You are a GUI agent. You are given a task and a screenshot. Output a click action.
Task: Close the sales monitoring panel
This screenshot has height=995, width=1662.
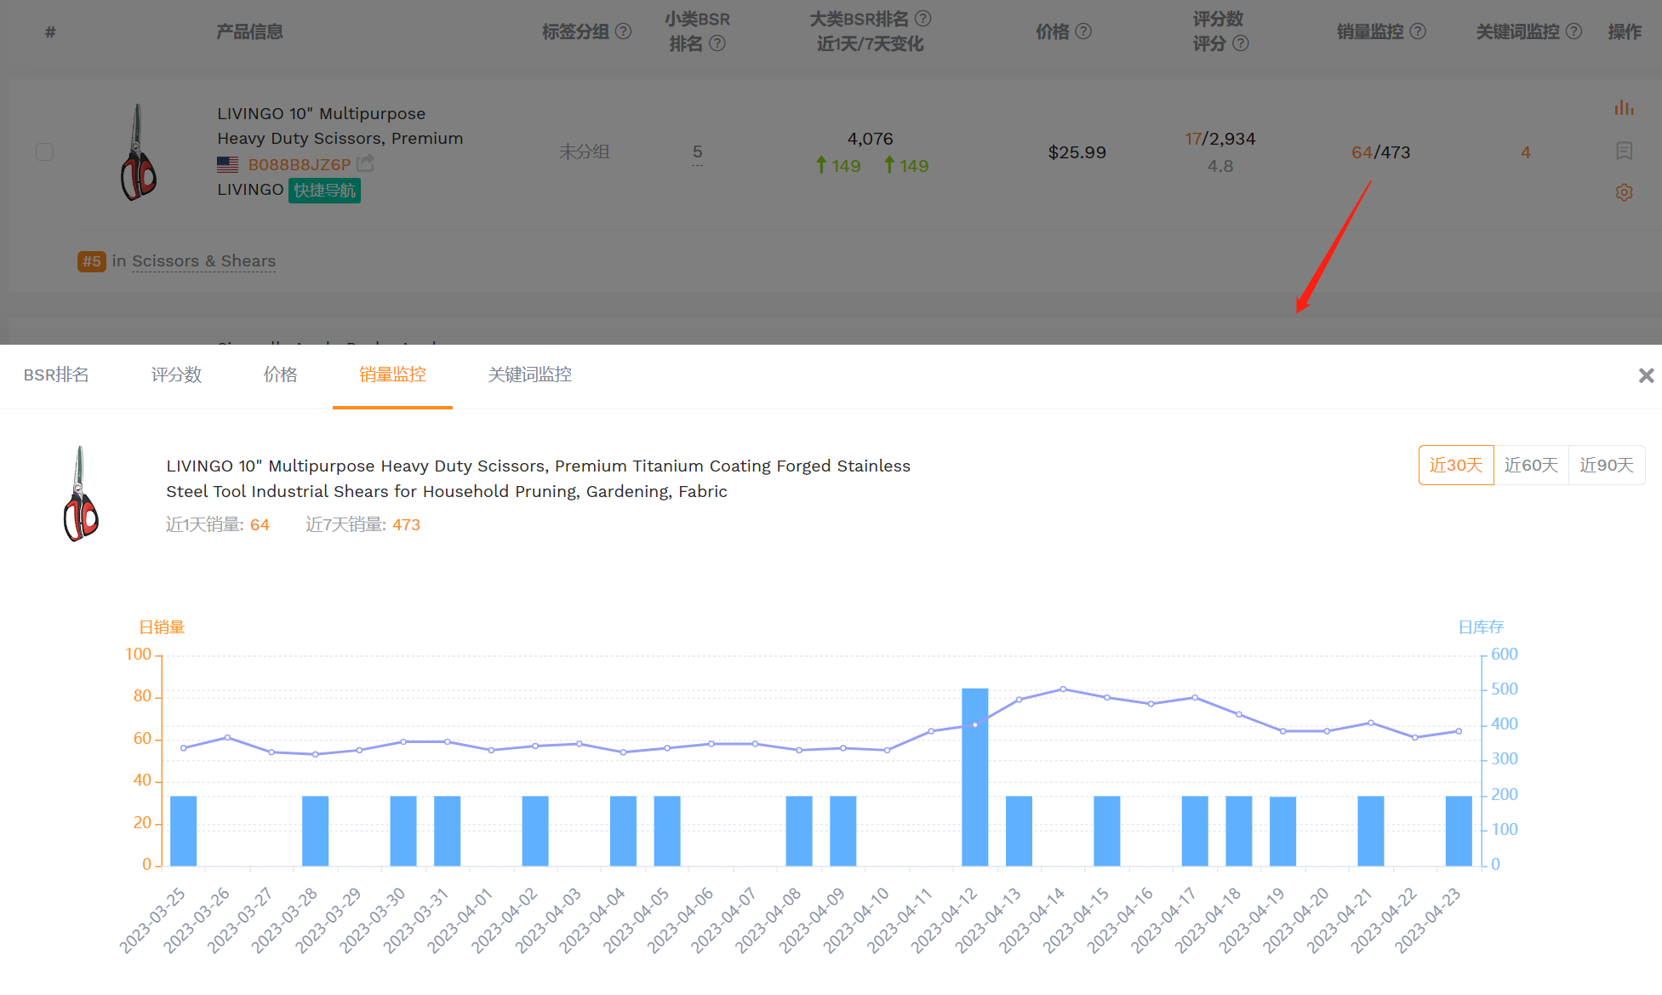point(1646,375)
